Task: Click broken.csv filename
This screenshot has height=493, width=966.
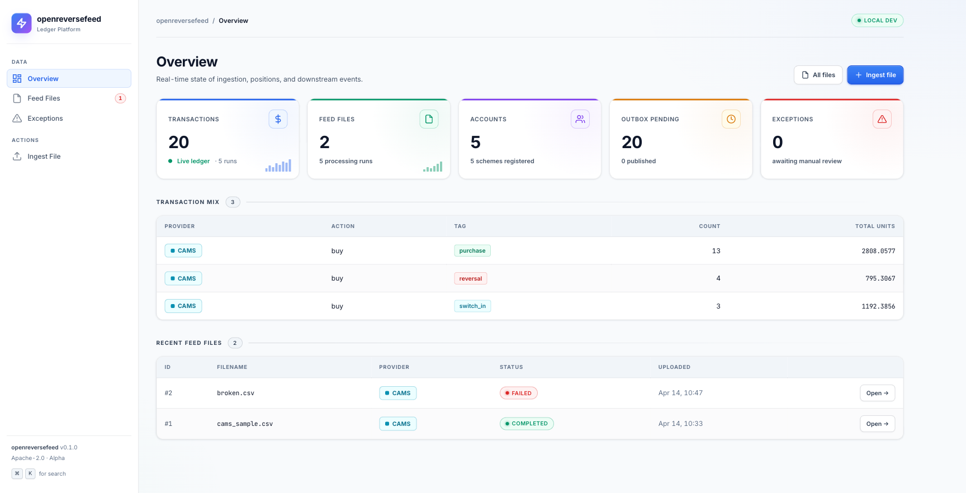Action: [235, 393]
